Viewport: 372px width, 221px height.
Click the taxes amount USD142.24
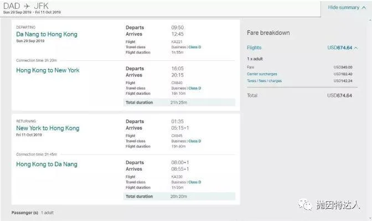pyautogui.click(x=343, y=81)
